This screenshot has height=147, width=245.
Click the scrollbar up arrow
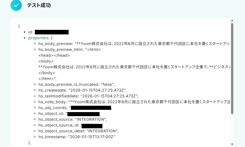pyautogui.click(x=232, y=21)
